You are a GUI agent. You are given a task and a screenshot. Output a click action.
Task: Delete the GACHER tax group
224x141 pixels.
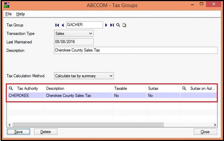tap(45, 132)
